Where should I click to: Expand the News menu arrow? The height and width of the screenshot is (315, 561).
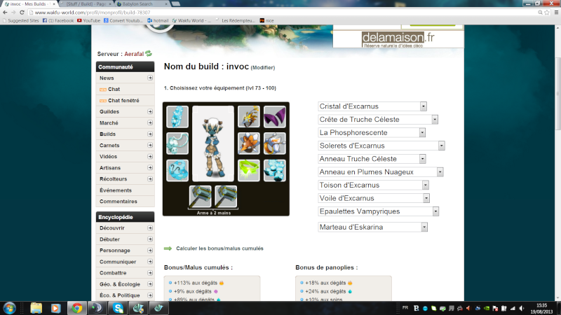click(150, 78)
